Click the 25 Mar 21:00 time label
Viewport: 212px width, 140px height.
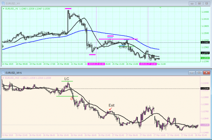pos(118,64)
